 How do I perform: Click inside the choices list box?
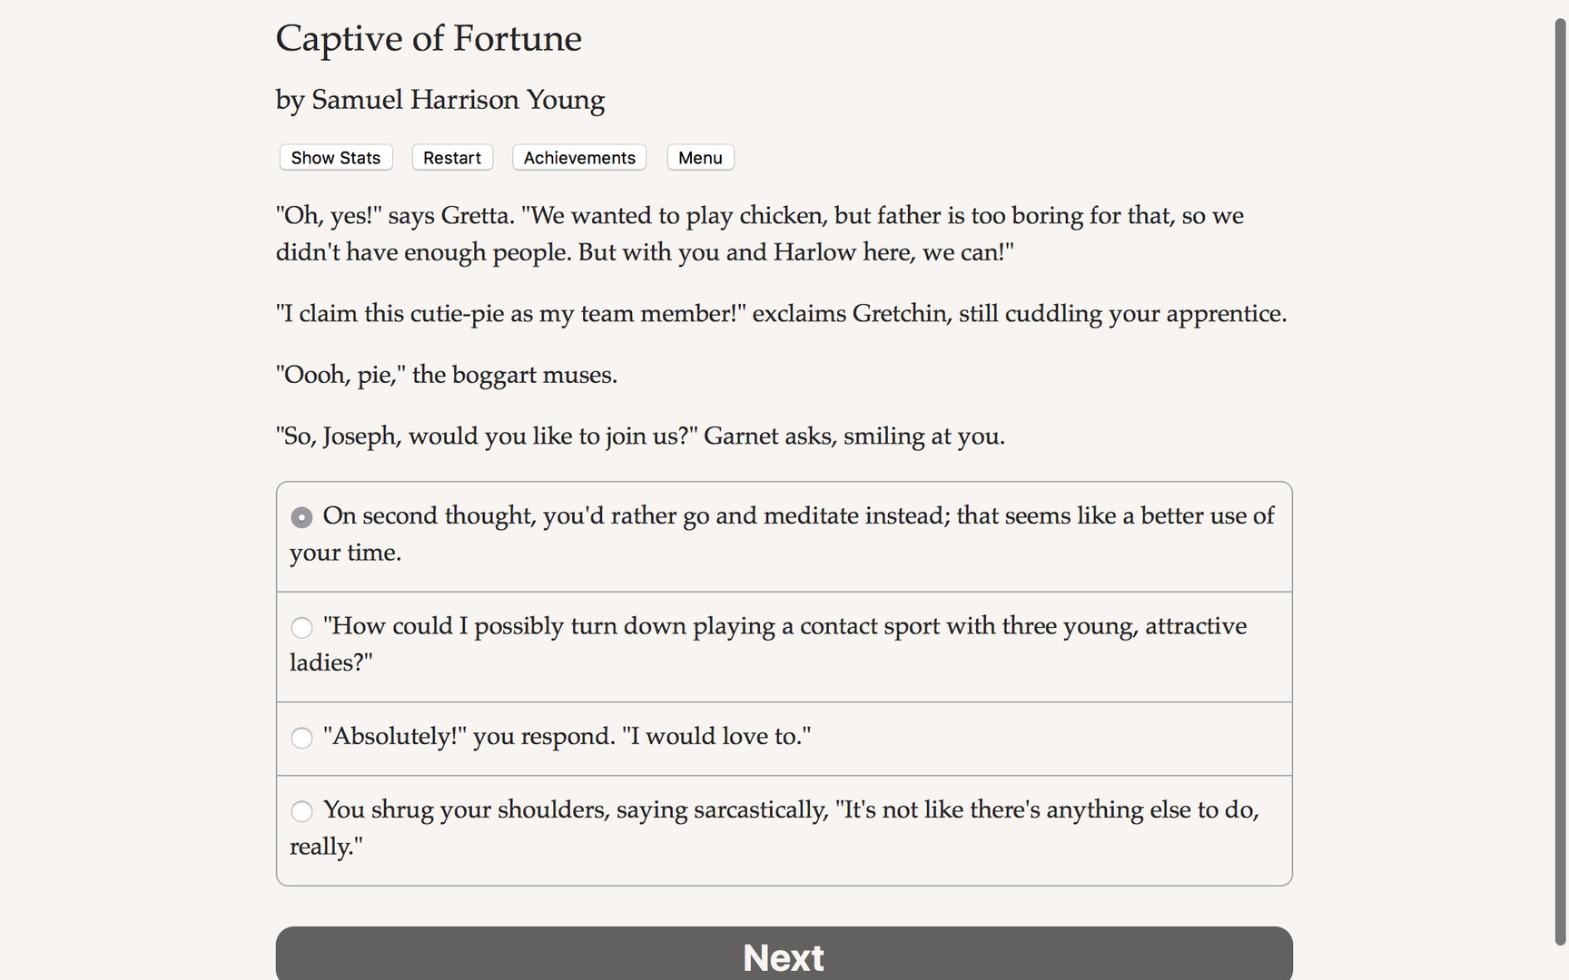[x=783, y=681]
